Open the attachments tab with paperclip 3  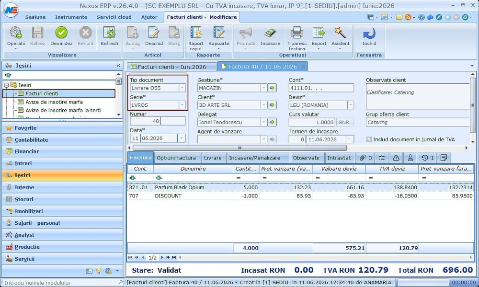click(x=365, y=158)
